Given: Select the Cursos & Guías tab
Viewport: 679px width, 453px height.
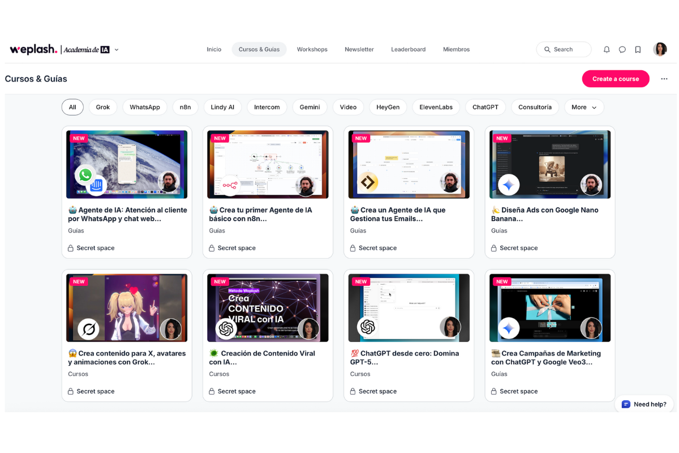Looking at the screenshot, I should (x=259, y=49).
